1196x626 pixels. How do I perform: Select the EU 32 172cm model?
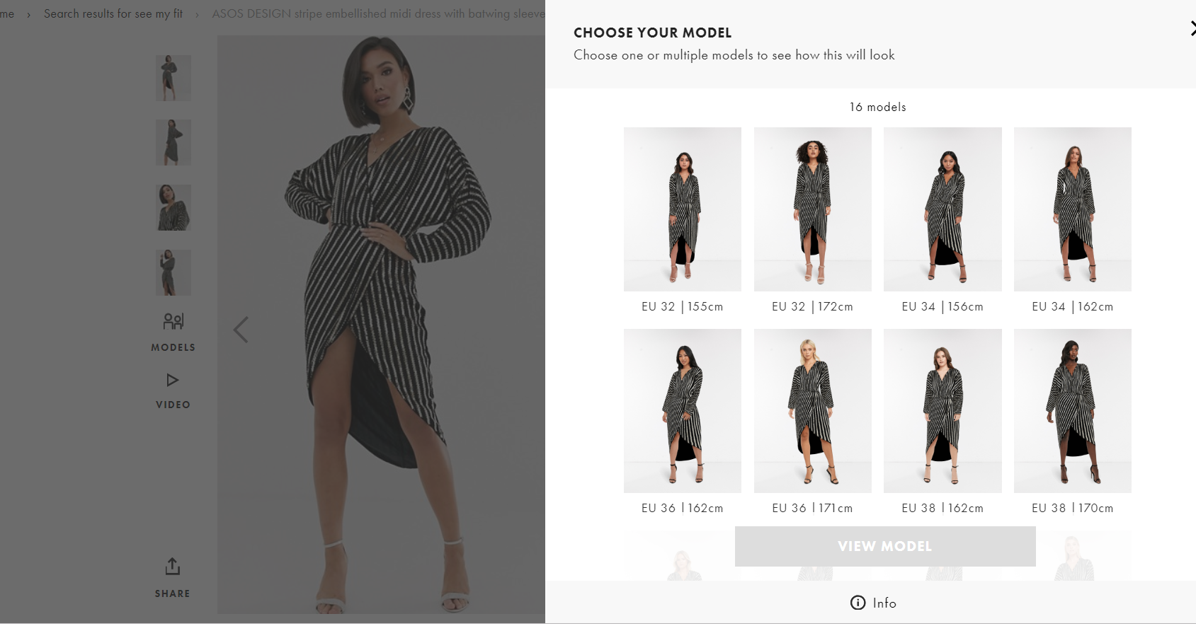click(813, 209)
